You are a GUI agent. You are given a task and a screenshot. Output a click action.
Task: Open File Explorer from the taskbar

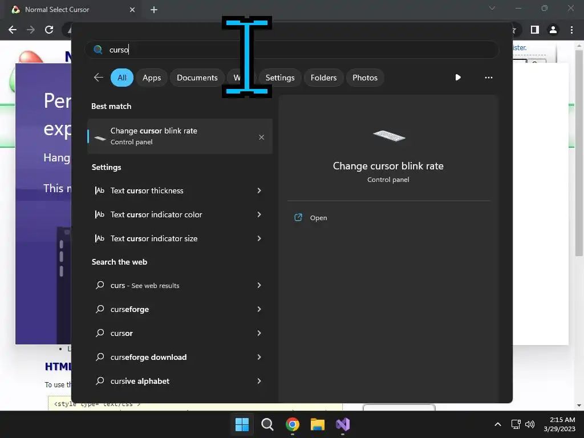click(318, 424)
